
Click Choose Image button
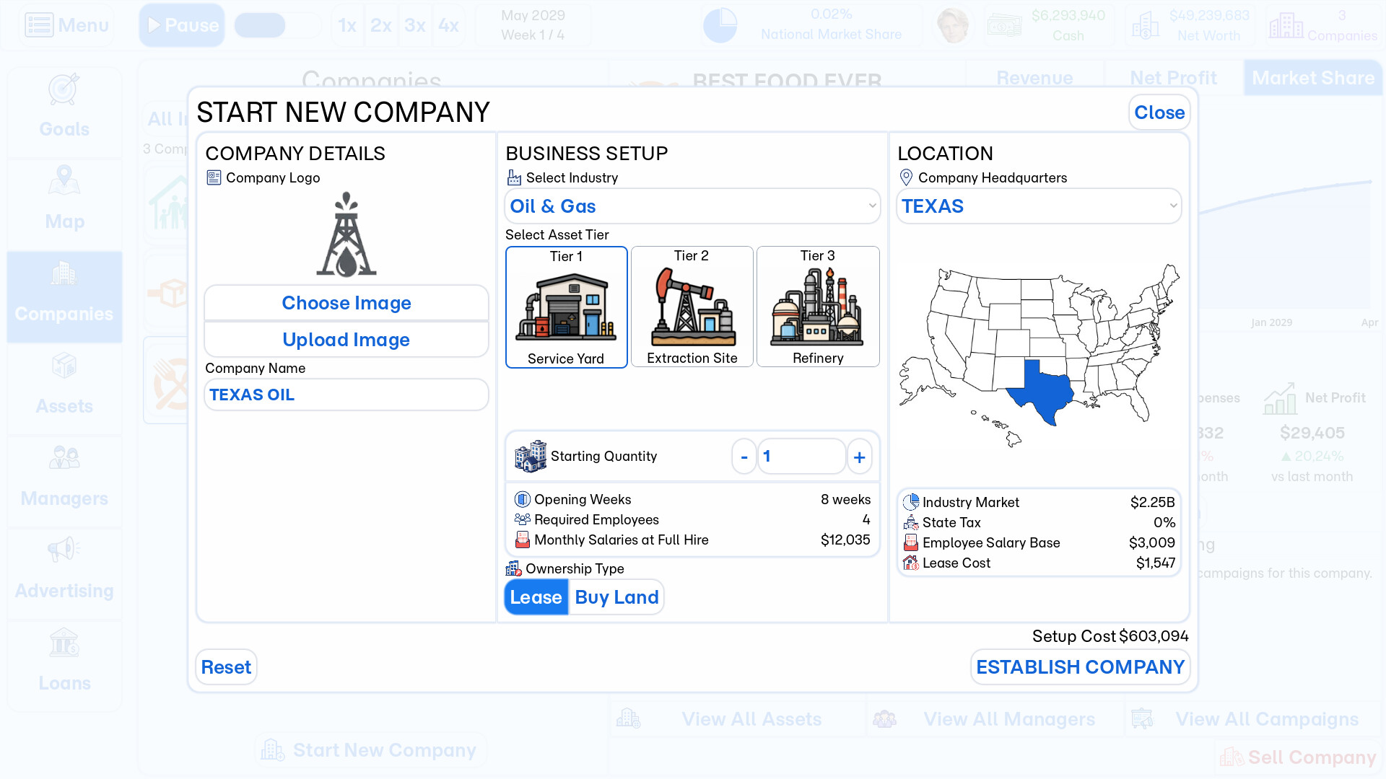point(346,303)
